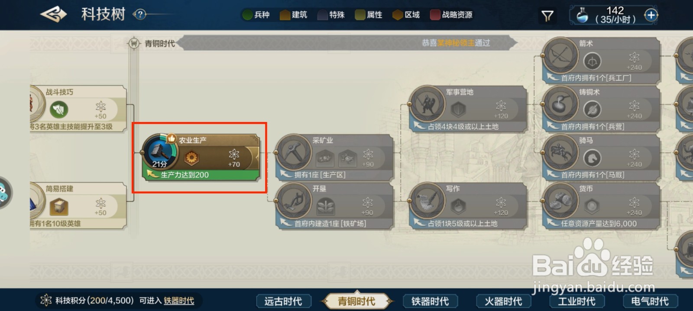Open the 军事营地 technology card

click(467, 109)
